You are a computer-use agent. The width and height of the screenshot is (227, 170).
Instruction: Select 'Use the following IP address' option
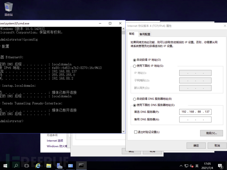tap(135, 66)
